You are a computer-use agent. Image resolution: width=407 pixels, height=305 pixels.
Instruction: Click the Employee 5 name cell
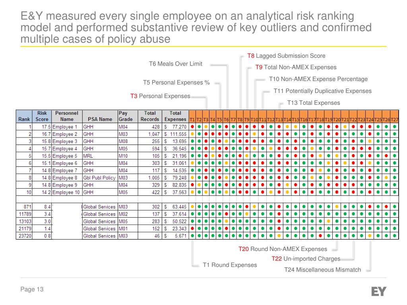coord(67,156)
